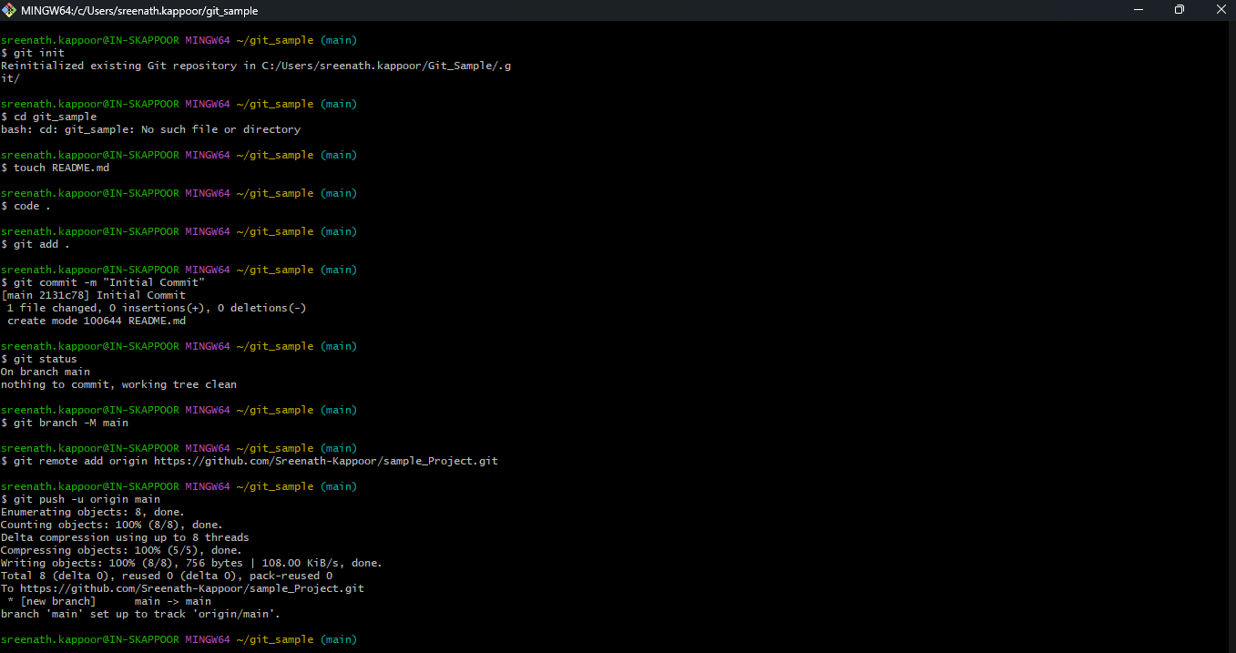Click the On branch main status line
The image size is (1236, 653).
click(46, 371)
